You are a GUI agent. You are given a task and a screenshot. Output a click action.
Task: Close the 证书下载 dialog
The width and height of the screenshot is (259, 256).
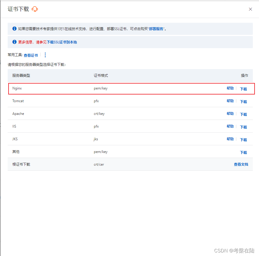click(250, 9)
